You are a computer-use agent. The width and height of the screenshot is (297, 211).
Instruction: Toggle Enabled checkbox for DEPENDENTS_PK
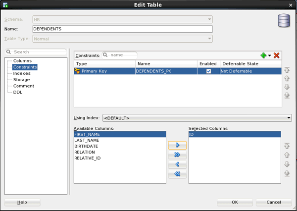pos(208,71)
